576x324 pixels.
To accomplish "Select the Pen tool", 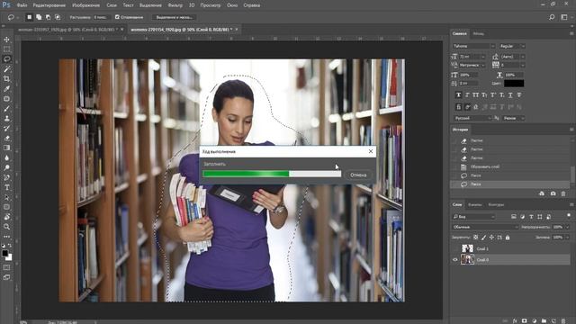I will coord(6,177).
